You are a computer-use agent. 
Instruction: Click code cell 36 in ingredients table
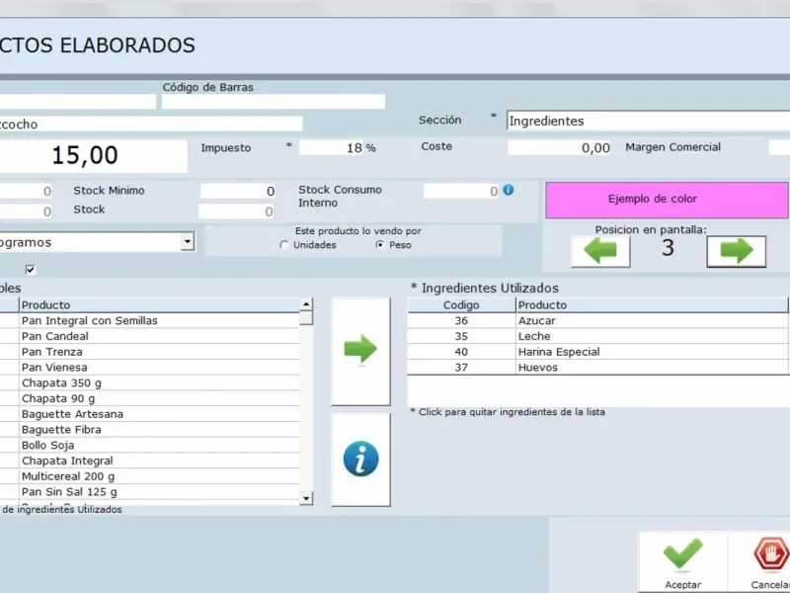tap(461, 320)
